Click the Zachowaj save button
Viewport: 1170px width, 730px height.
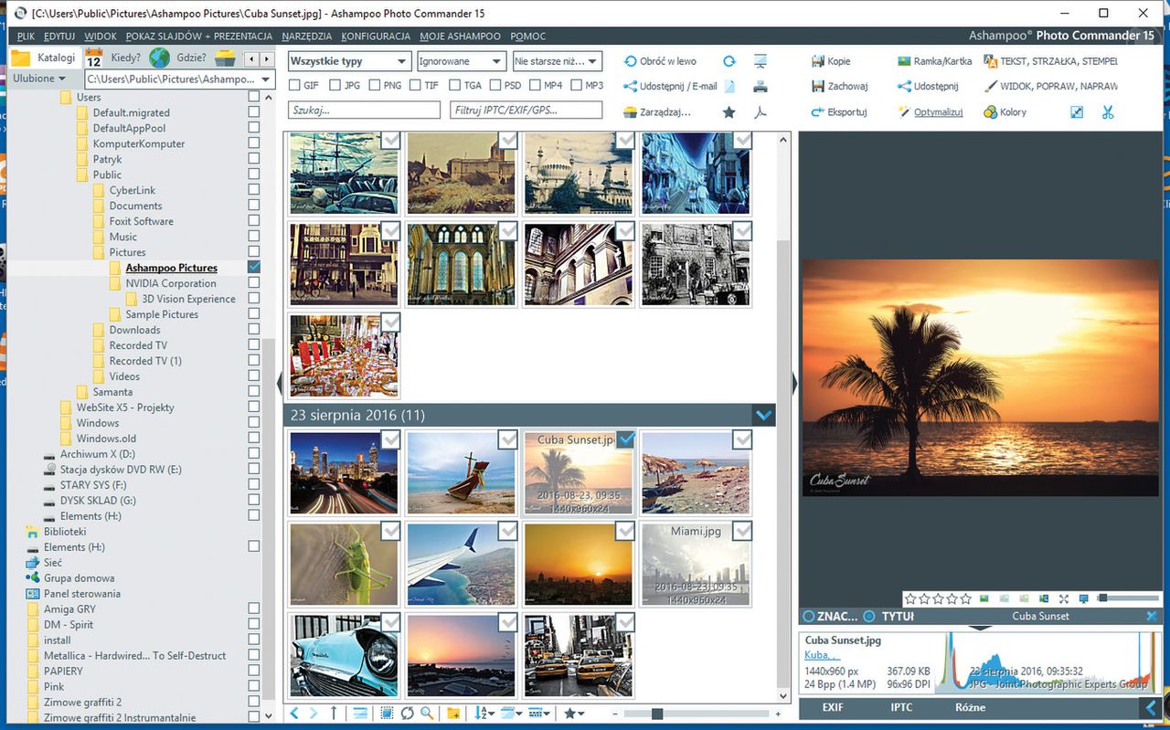click(x=839, y=87)
